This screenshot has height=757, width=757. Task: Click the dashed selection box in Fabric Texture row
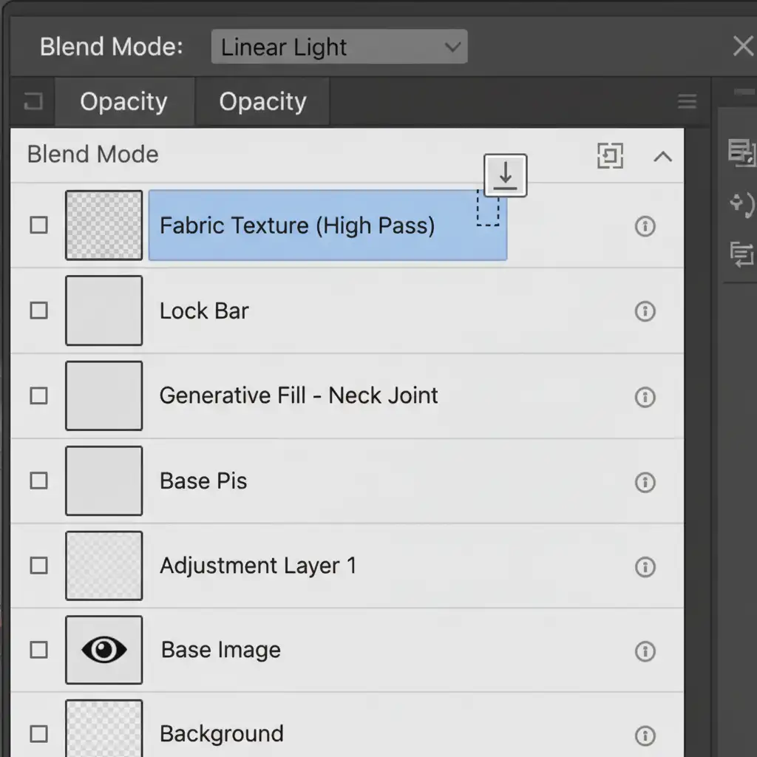(488, 208)
